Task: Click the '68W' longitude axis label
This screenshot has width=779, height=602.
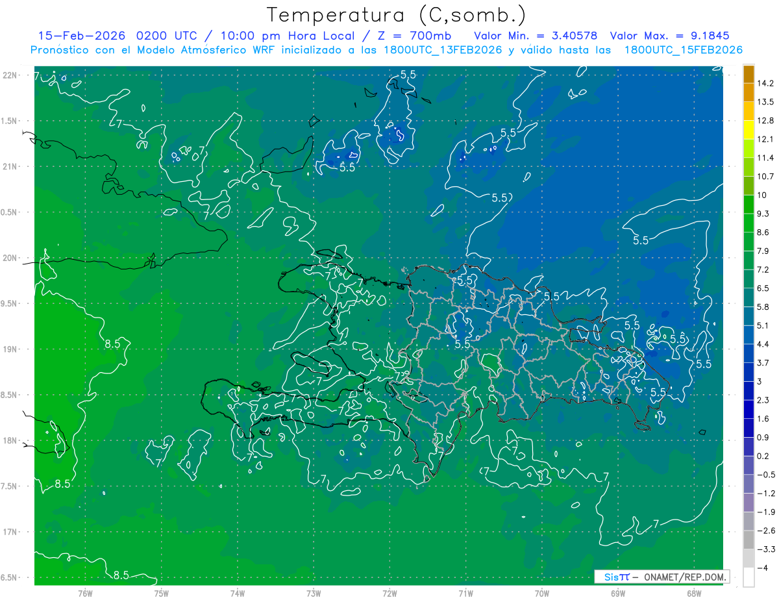Action: pyautogui.click(x=693, y=594)
